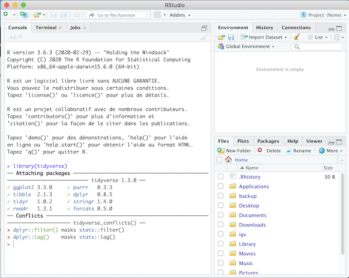This screenshot has height=278, width=349.
Task: Open the Addins dropdown menu
Action: click(179, 15)
